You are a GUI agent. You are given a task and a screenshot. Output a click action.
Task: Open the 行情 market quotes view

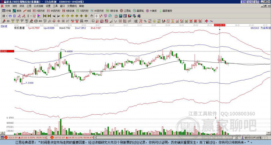[x=6, y=11]
